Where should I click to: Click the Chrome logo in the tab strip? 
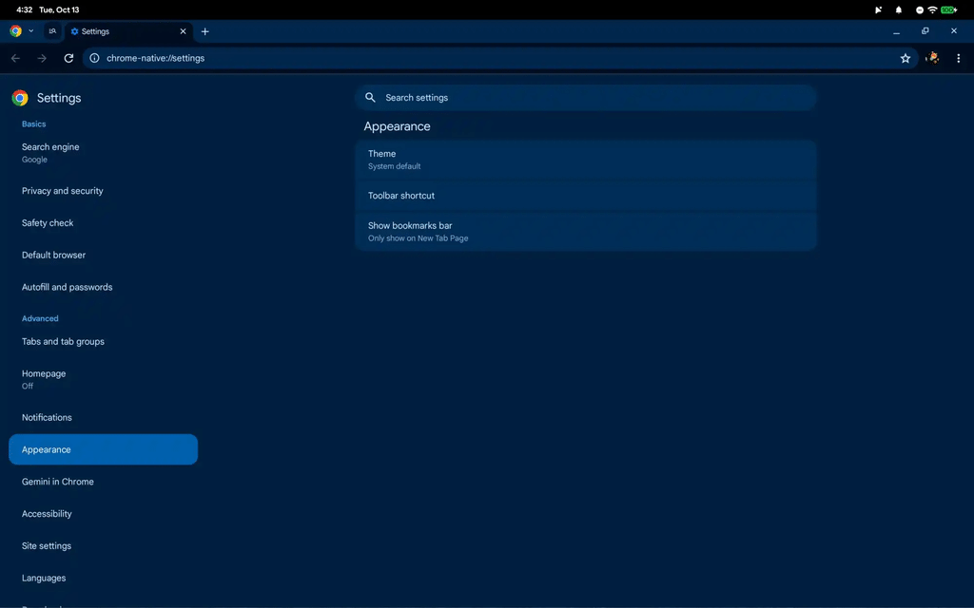tap(15, 31)
